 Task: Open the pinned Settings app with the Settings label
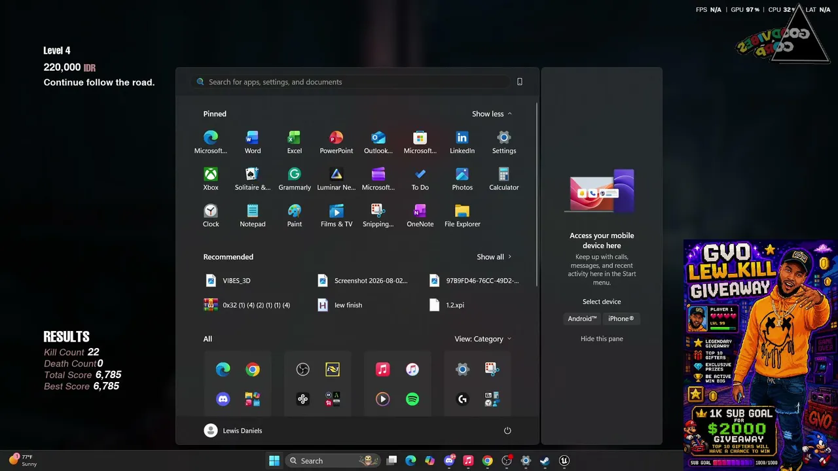(504, 142)
